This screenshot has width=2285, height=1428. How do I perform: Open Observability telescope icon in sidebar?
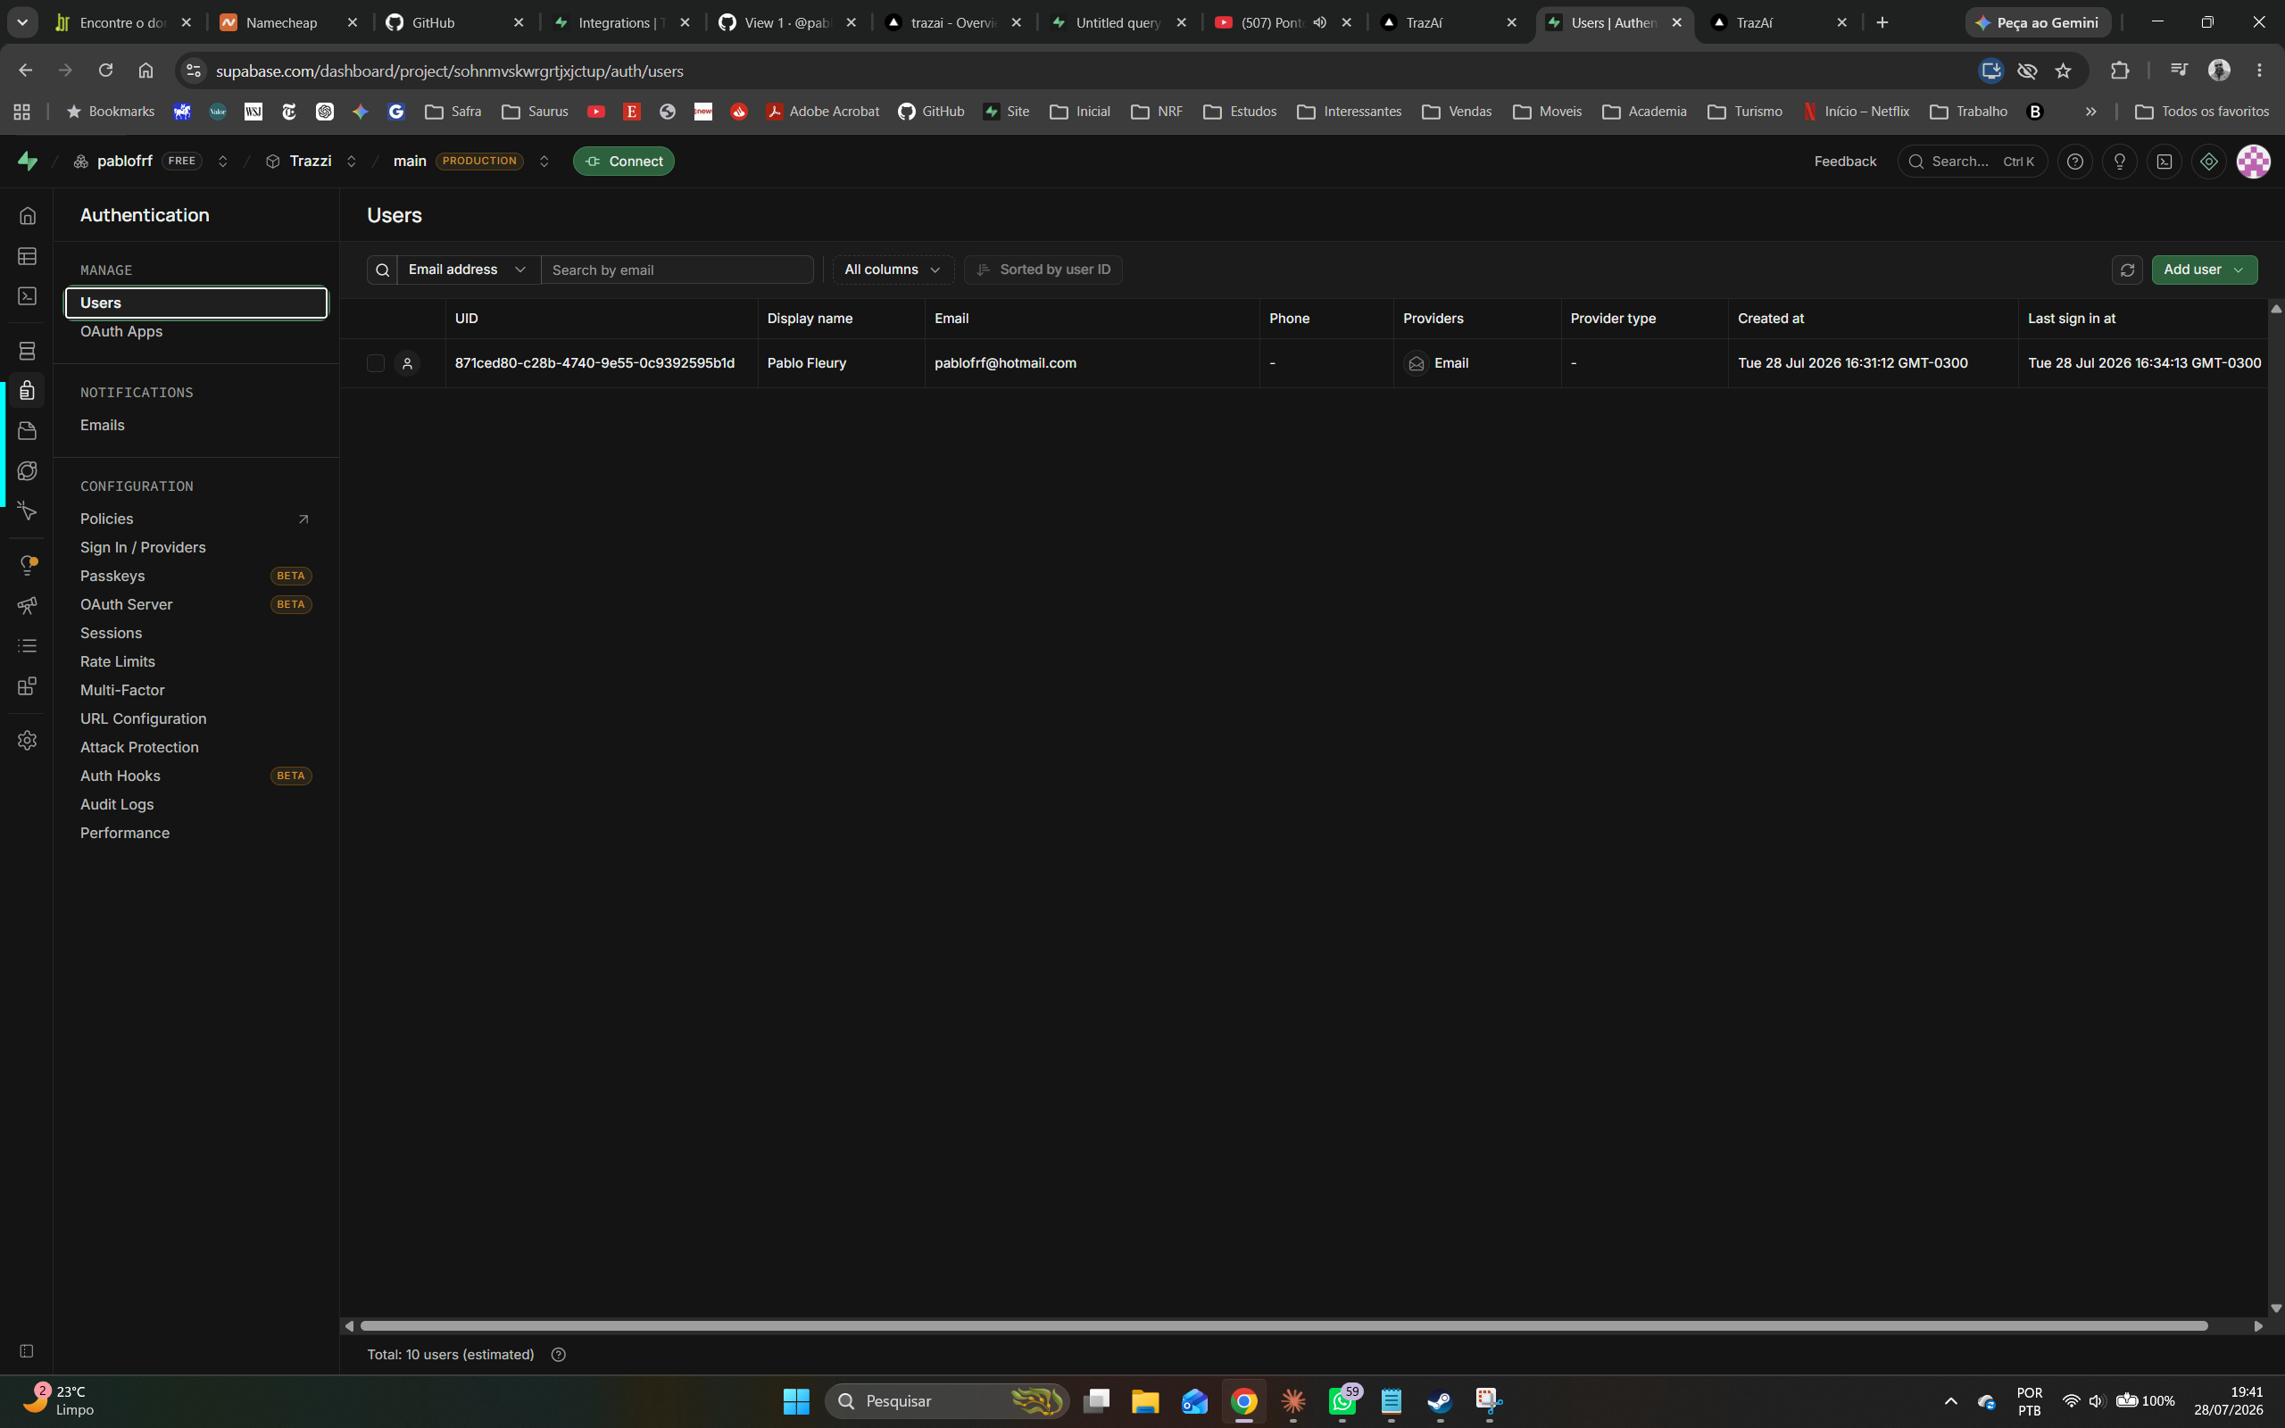point(28,605)
